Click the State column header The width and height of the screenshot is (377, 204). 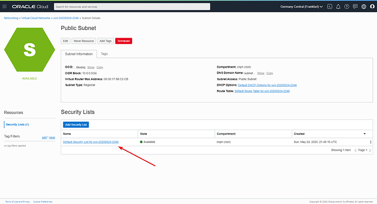[144, 134]
